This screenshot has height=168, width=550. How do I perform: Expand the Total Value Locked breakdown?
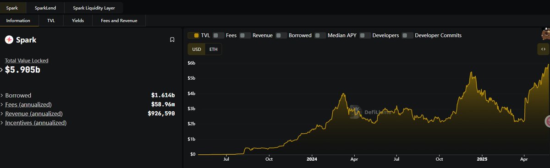coord(1,70)
